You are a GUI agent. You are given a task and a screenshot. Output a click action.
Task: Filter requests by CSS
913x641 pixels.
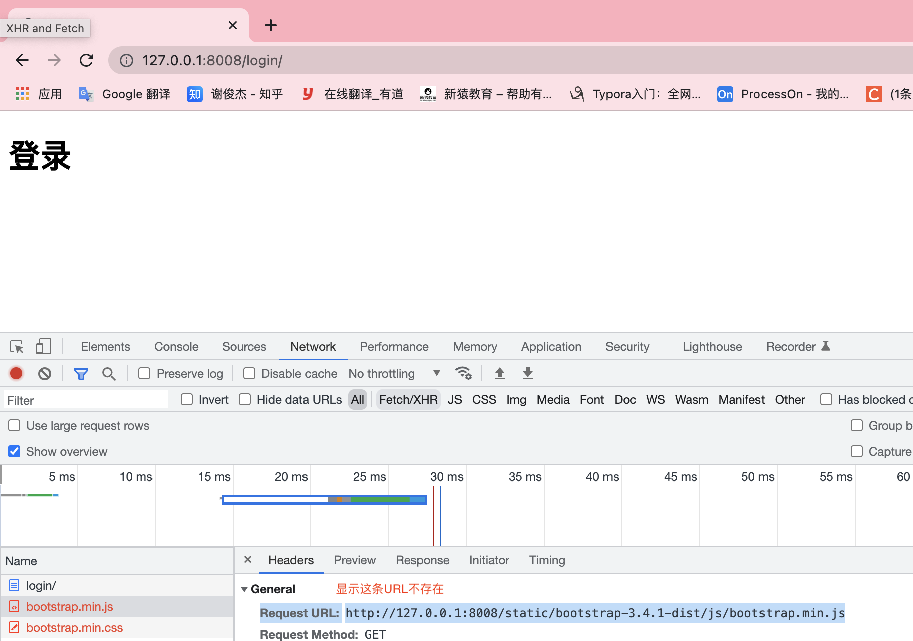pos(484,400)
